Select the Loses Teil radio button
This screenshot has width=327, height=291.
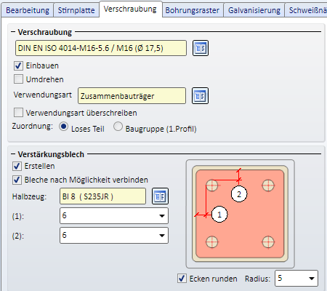click(x=63, y=127)
